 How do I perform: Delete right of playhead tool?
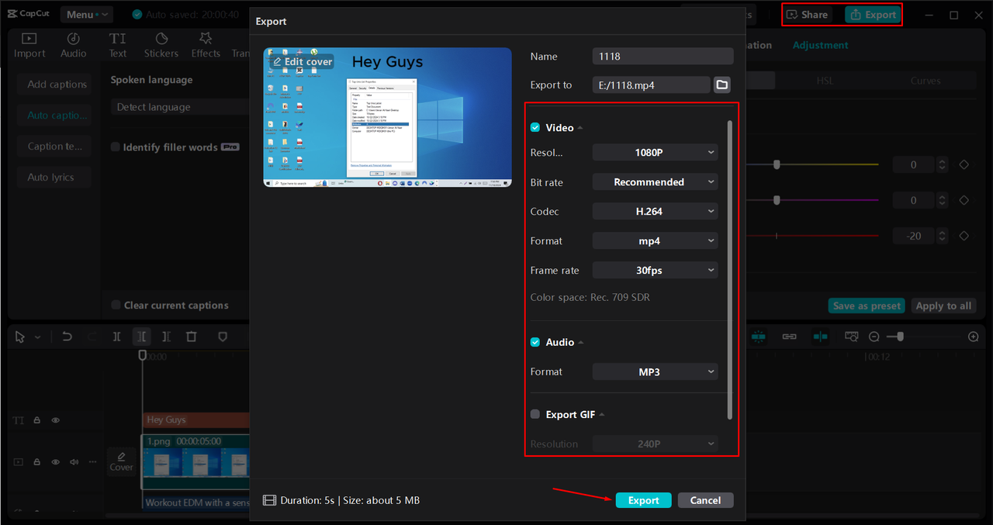(x=166, y=337)
